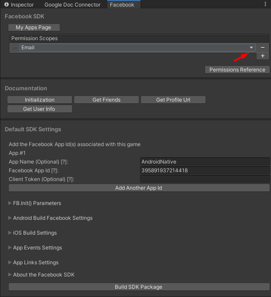Click Build SDK Package button
This screenshot has width=271, height=297.
pyautogui.click(x=139, y=287)
